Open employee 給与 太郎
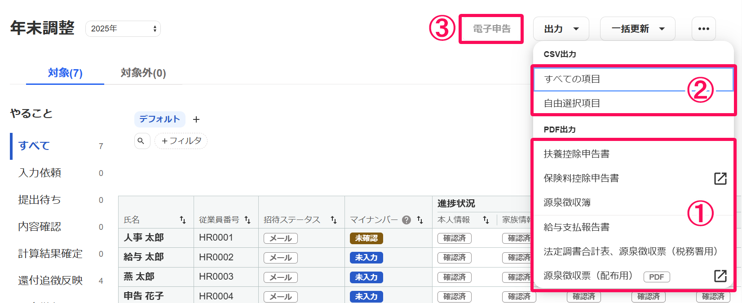The width and height of the screenshot is (742, 303). tap(144, 257)
